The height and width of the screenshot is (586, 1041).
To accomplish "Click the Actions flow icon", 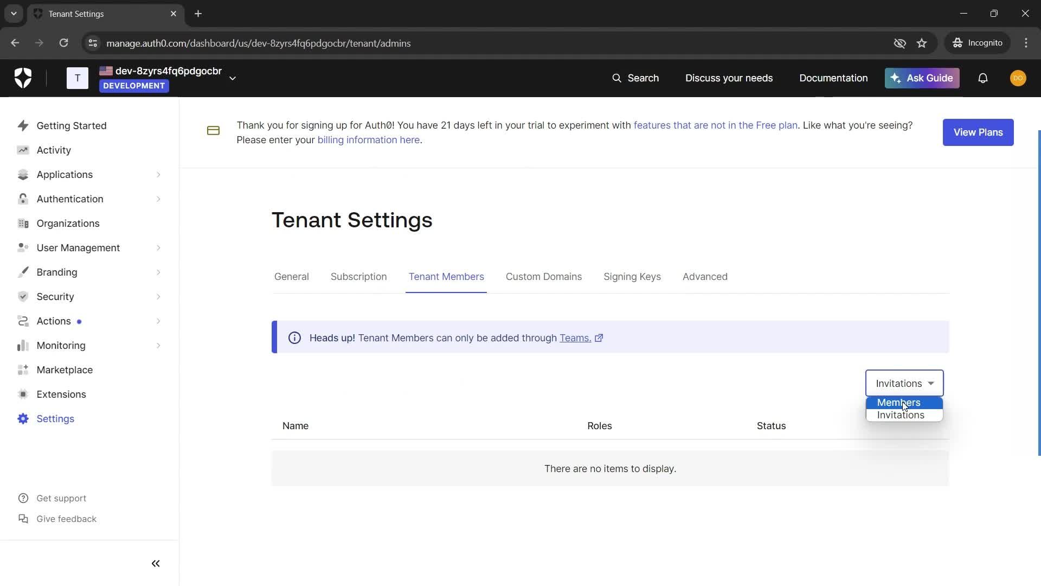I will coord(23,321).
